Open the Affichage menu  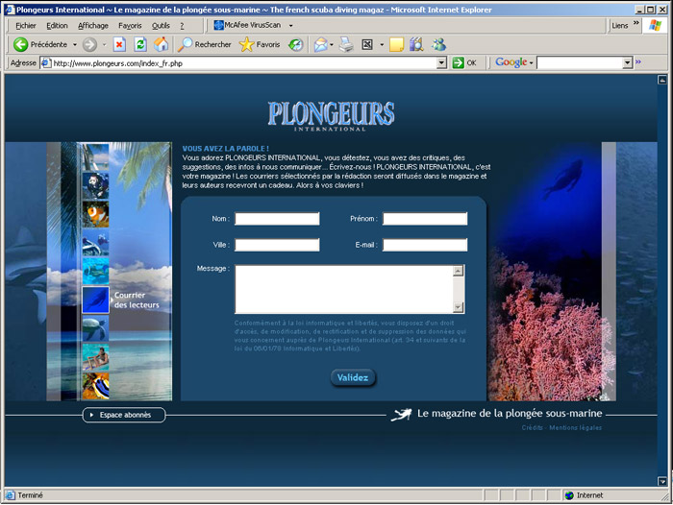[93, 25]
